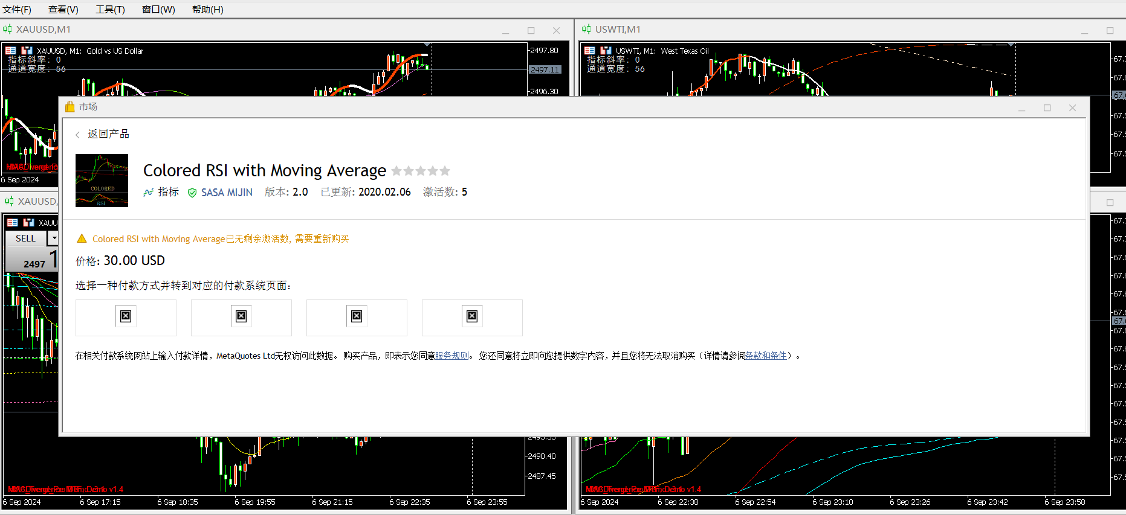This screenshot has height=515, width=1126.
Task: Open seller SASA MIJIN profile link
Action: [x=227, y=193]
